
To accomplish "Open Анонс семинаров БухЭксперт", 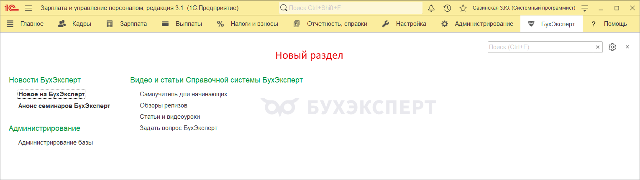I will coord(64,106).
